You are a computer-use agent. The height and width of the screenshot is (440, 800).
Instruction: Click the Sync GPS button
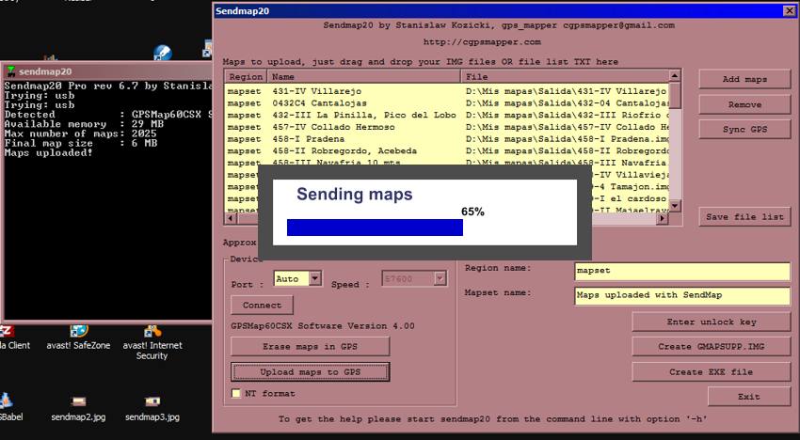[x=744, y=129]
